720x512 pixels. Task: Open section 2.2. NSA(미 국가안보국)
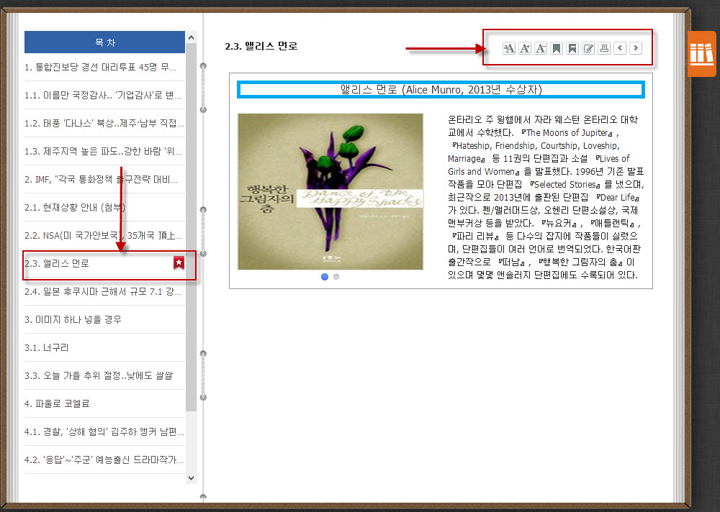coord(104,235)
